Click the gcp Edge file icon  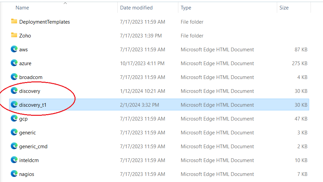[14, 119]
